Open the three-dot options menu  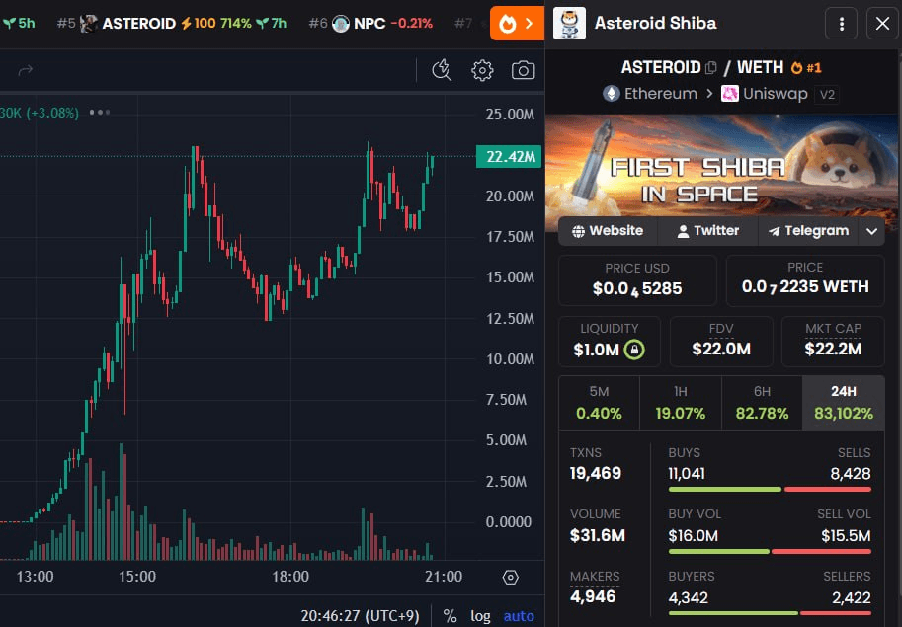(x=842, y=24)
